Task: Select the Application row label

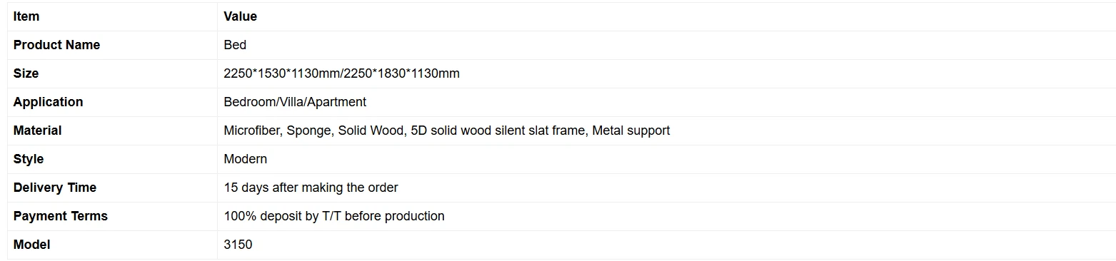Action: [112, 102]
